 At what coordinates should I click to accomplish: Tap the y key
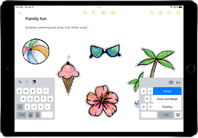point(144,91)
